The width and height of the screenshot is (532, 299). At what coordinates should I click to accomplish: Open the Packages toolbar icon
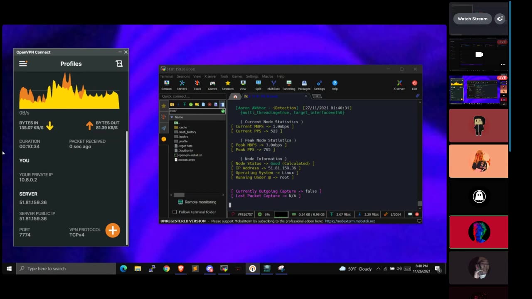(x=304, y=85)
